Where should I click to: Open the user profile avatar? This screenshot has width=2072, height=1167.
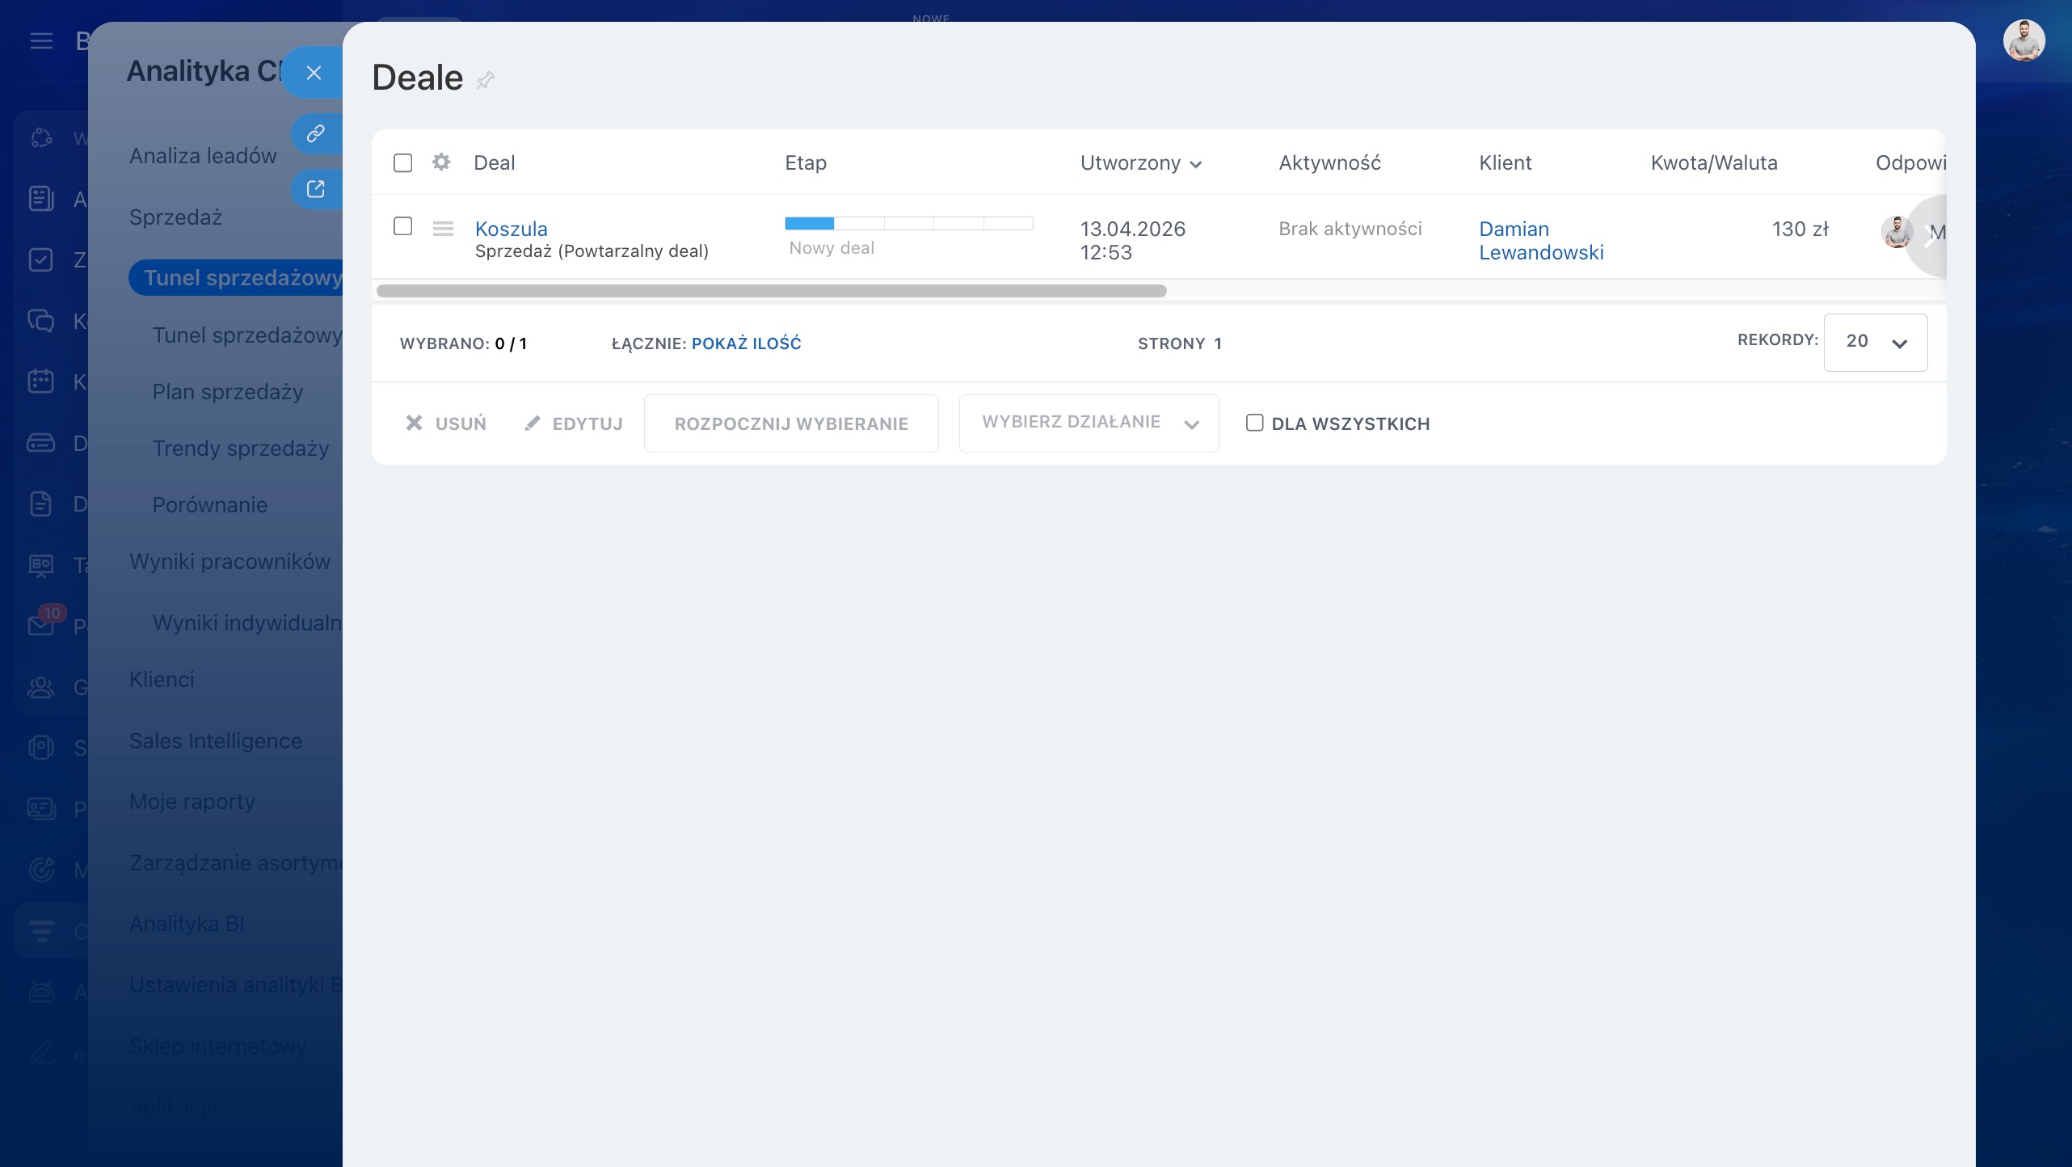pyautogui.click(x=2023, y=40)
